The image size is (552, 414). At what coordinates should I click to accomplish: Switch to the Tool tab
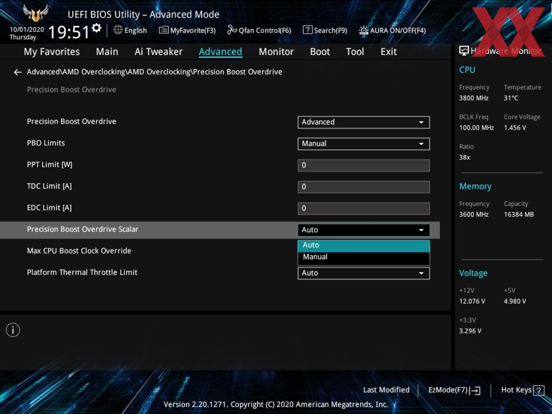[x=355, y=52]
